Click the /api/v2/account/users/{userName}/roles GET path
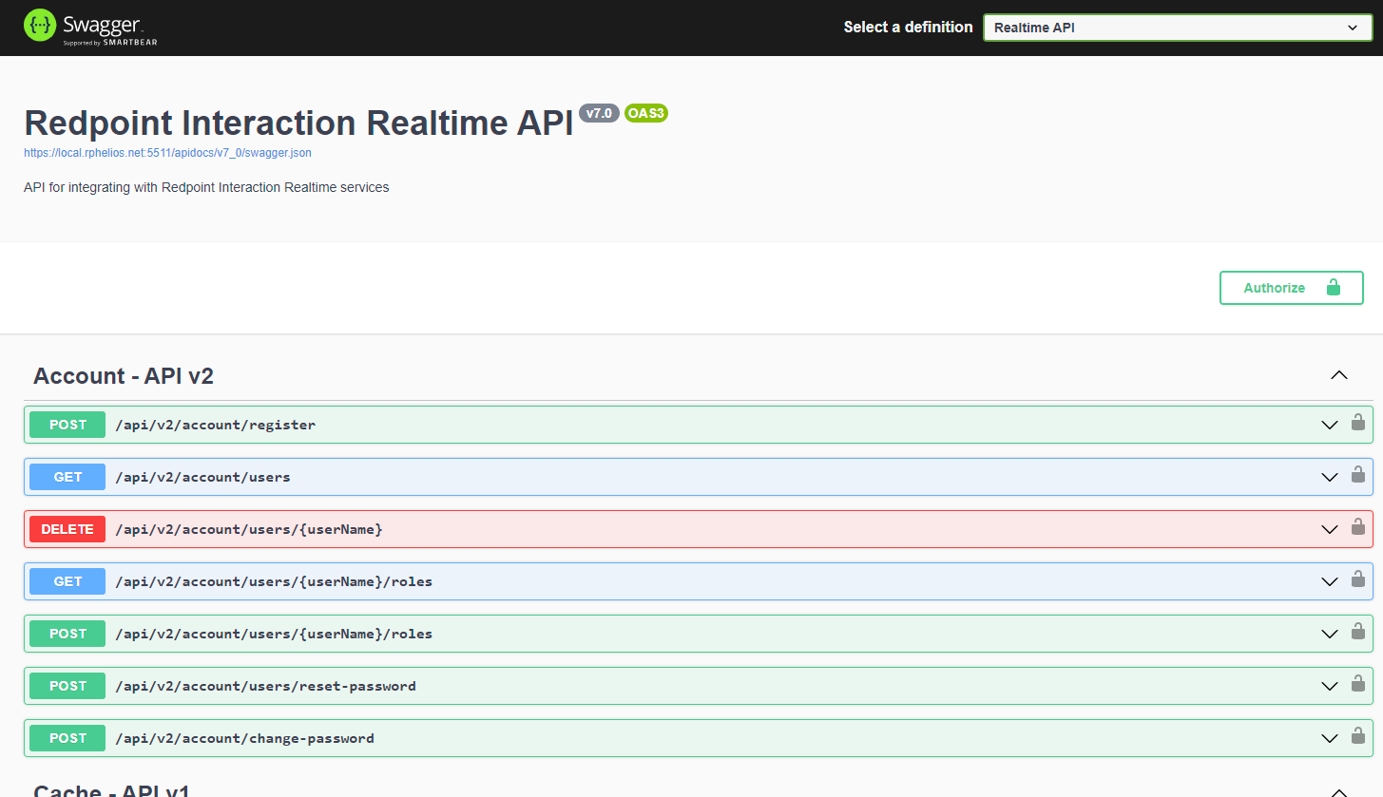The image size is (1383, 797). coord(274,581)
